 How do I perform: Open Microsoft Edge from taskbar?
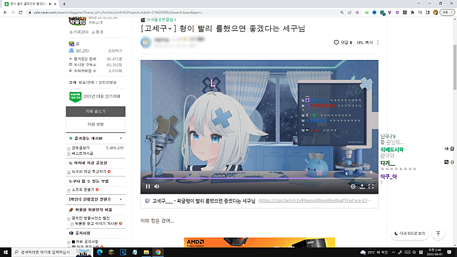tap(99, 252)
